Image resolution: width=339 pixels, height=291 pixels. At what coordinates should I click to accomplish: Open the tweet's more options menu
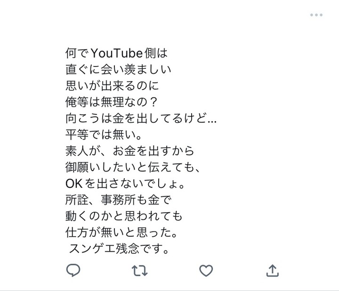[x=316, y=15]
